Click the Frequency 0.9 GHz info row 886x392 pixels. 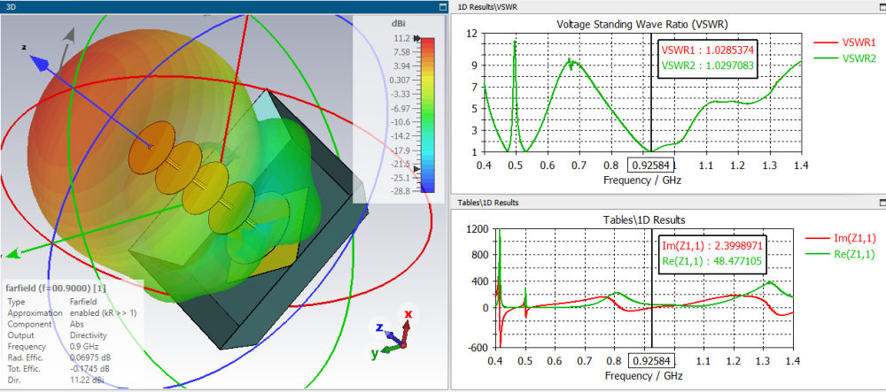(x=52, y=346)
